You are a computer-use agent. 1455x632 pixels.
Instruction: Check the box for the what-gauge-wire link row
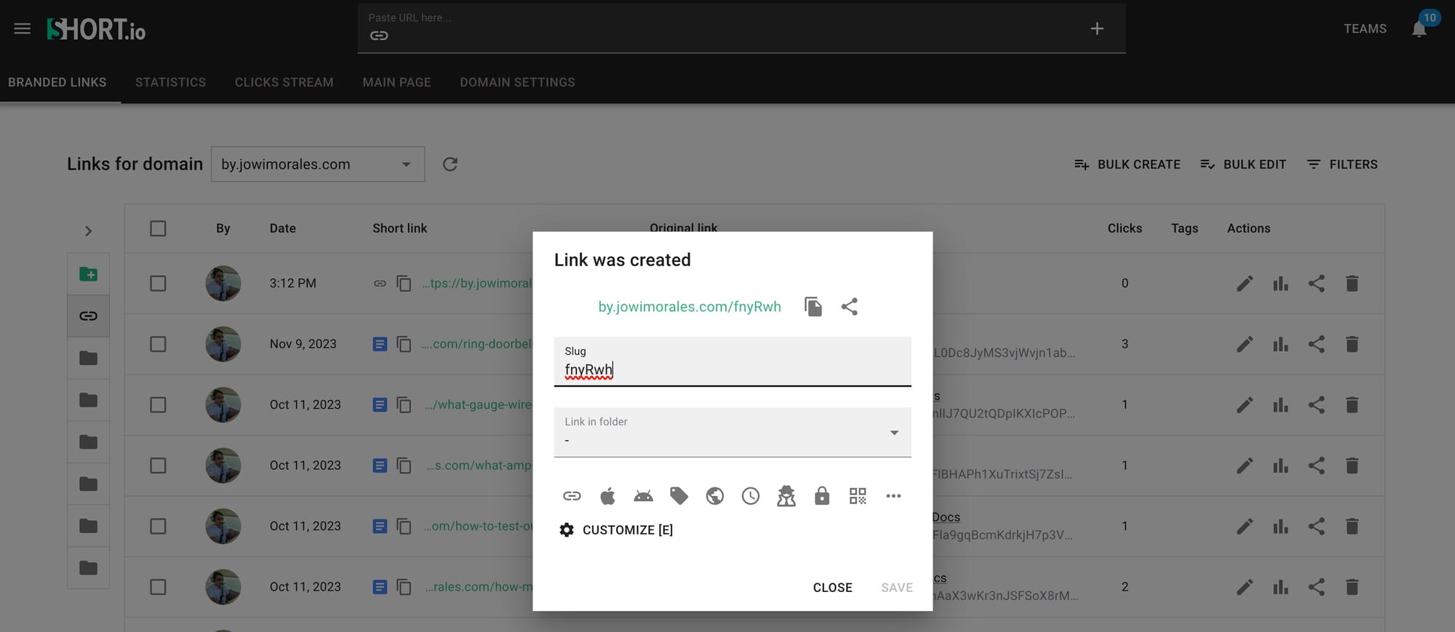pos(158,405)
